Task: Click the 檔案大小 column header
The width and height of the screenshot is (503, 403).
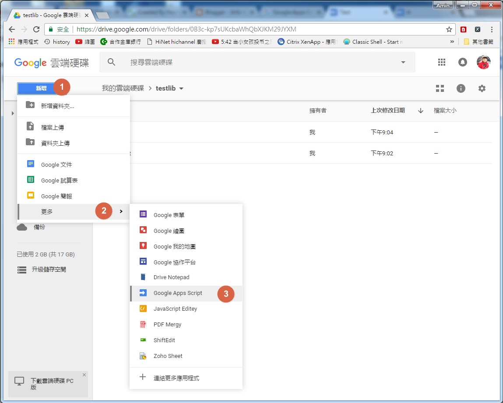Action: point(445,111)
